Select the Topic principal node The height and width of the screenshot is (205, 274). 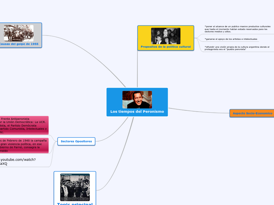tap(75, 188)
